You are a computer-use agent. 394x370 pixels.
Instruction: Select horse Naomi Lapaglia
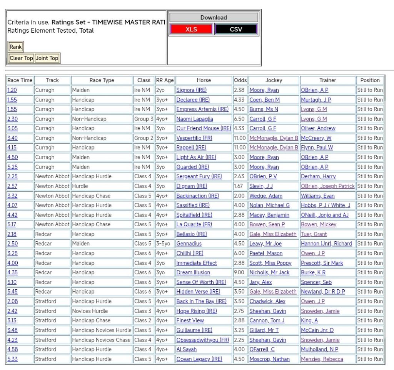pyautogui.click(x=194, y=119)
